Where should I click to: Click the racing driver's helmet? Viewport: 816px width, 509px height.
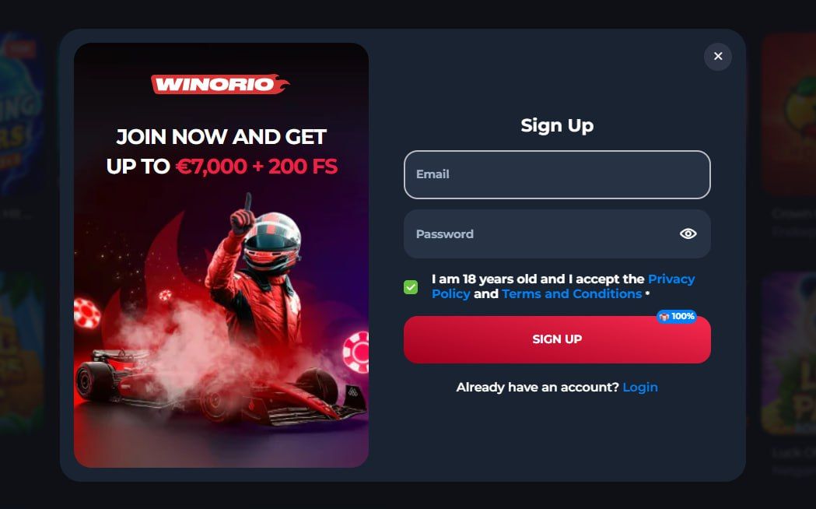271,238
